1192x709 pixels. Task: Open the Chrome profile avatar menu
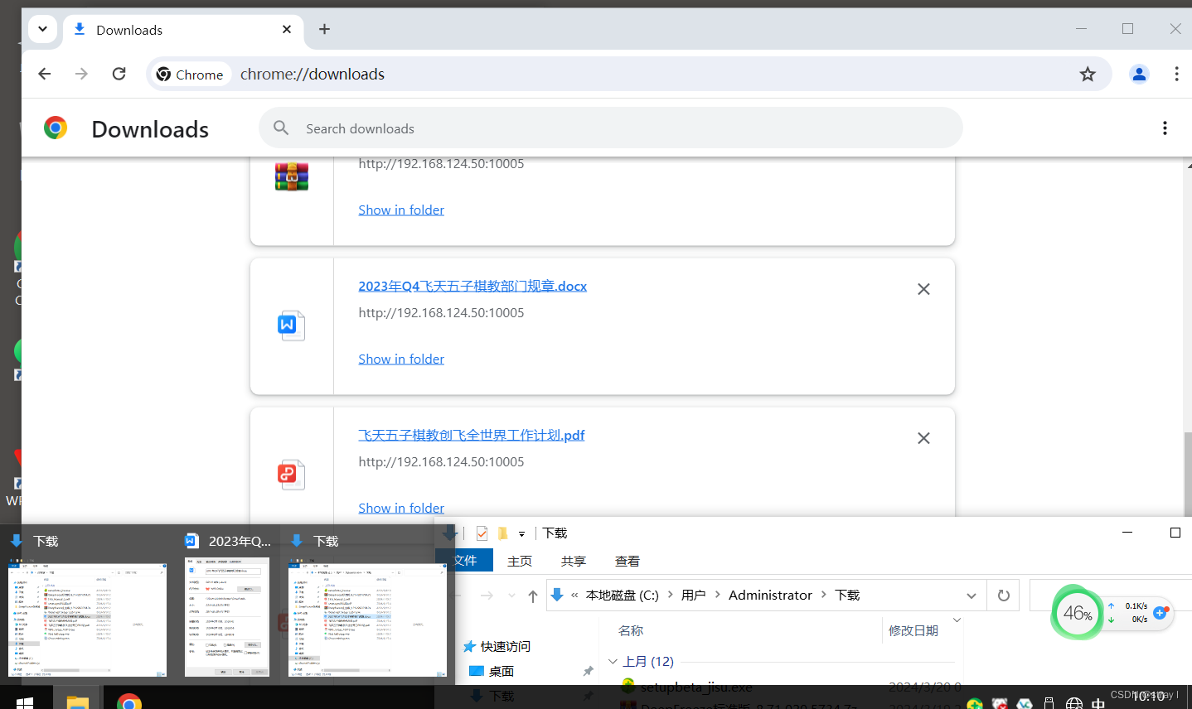[x=1139, y=74]
